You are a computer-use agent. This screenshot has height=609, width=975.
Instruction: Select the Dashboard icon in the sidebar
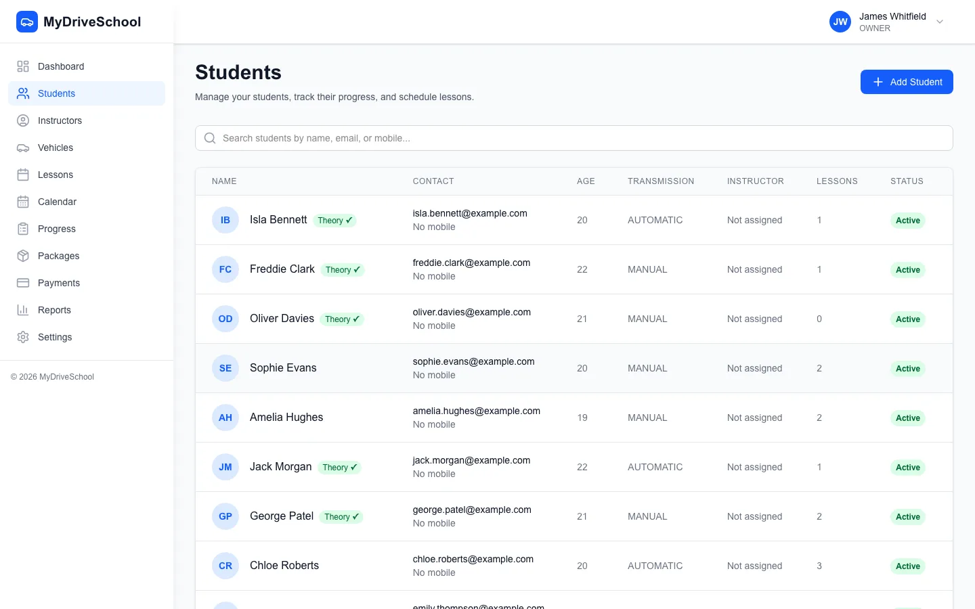tap(22, 66)
